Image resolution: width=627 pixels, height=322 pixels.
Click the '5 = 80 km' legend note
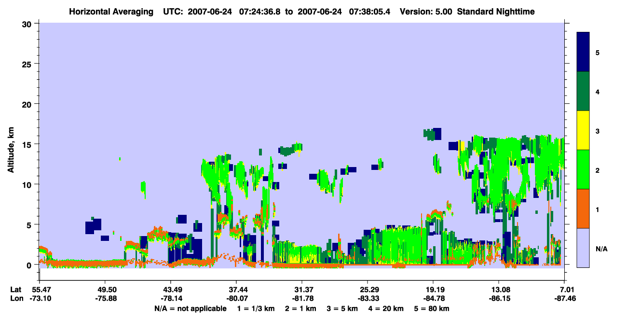(431, 308)
